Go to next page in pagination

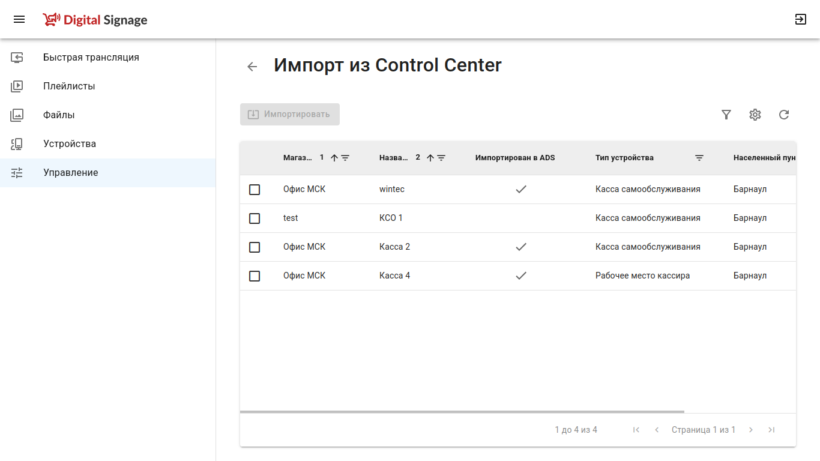click(x=751, y=430)
